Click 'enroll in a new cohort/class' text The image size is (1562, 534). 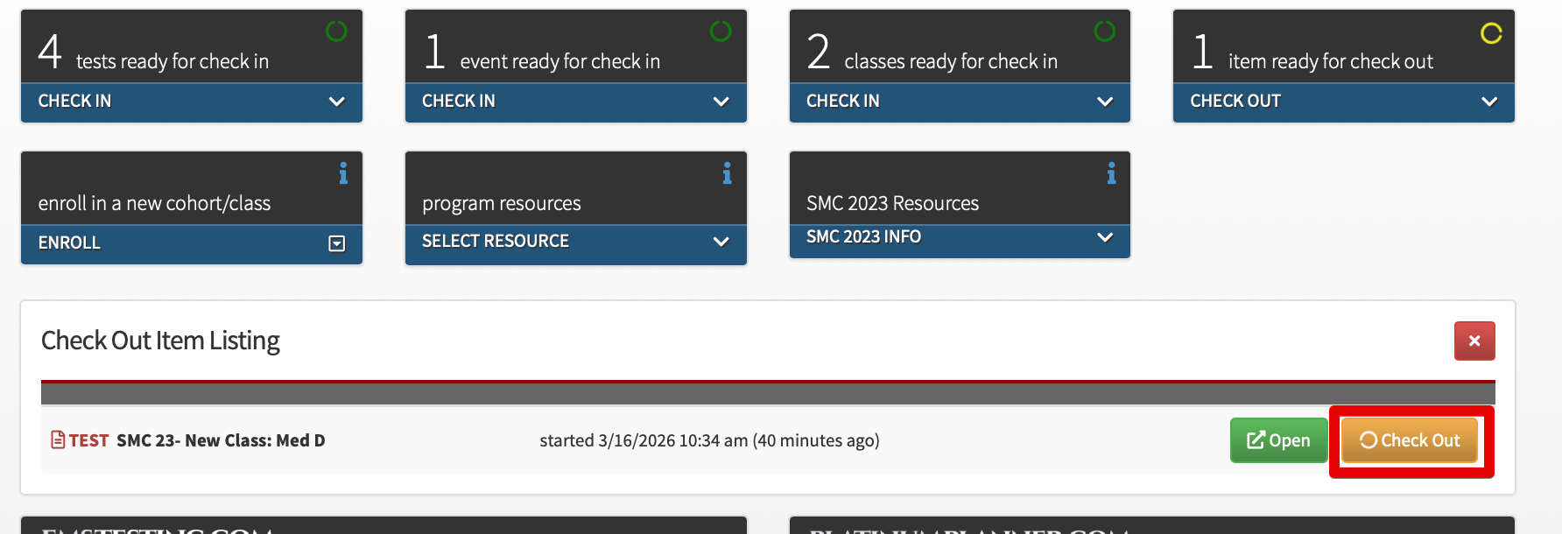coord(154,203)
